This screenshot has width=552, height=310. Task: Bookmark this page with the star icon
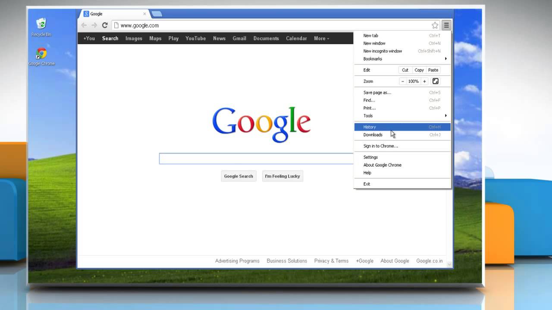[435, 25]
